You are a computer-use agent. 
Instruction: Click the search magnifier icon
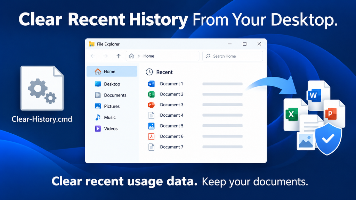[x=208, y=56]
